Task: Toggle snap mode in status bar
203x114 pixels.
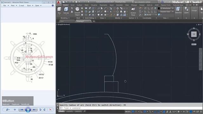Action: 136,111
